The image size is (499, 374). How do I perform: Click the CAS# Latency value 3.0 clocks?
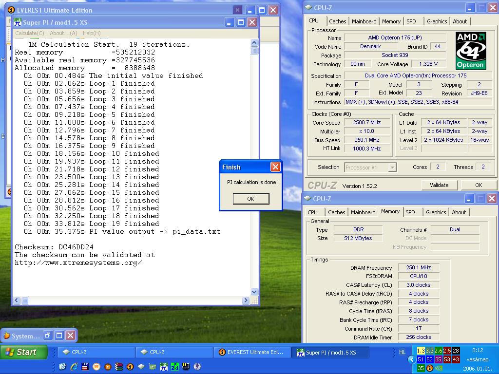[419, 285]
